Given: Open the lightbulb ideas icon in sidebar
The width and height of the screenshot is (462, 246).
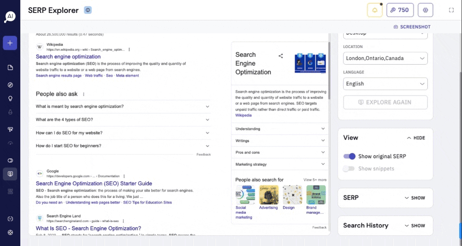Looking at the screenshot, I should pyautogui.click(x=10, y=98).
